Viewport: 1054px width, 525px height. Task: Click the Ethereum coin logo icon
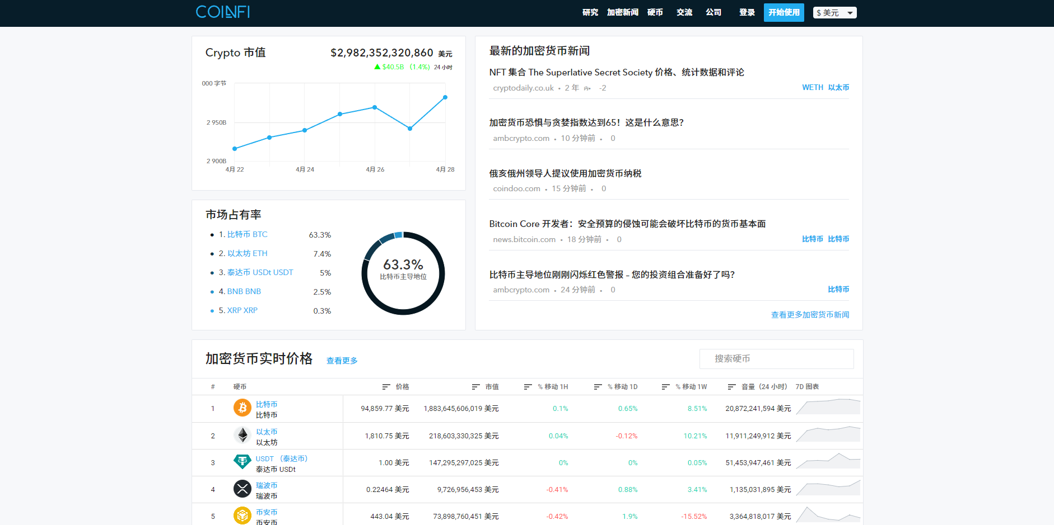242,436
